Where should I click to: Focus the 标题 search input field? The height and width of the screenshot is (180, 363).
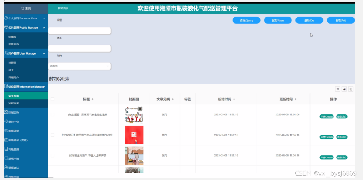tap(79, 31)
